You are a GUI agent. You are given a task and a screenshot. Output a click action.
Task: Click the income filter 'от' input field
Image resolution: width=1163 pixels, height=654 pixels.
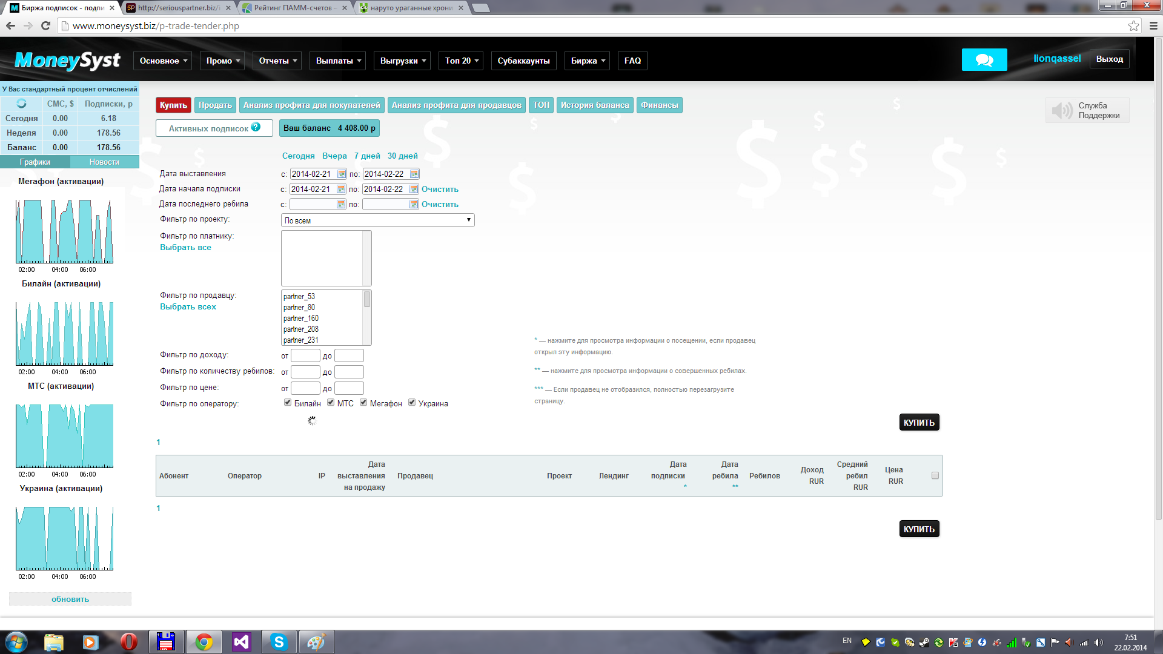305,356
